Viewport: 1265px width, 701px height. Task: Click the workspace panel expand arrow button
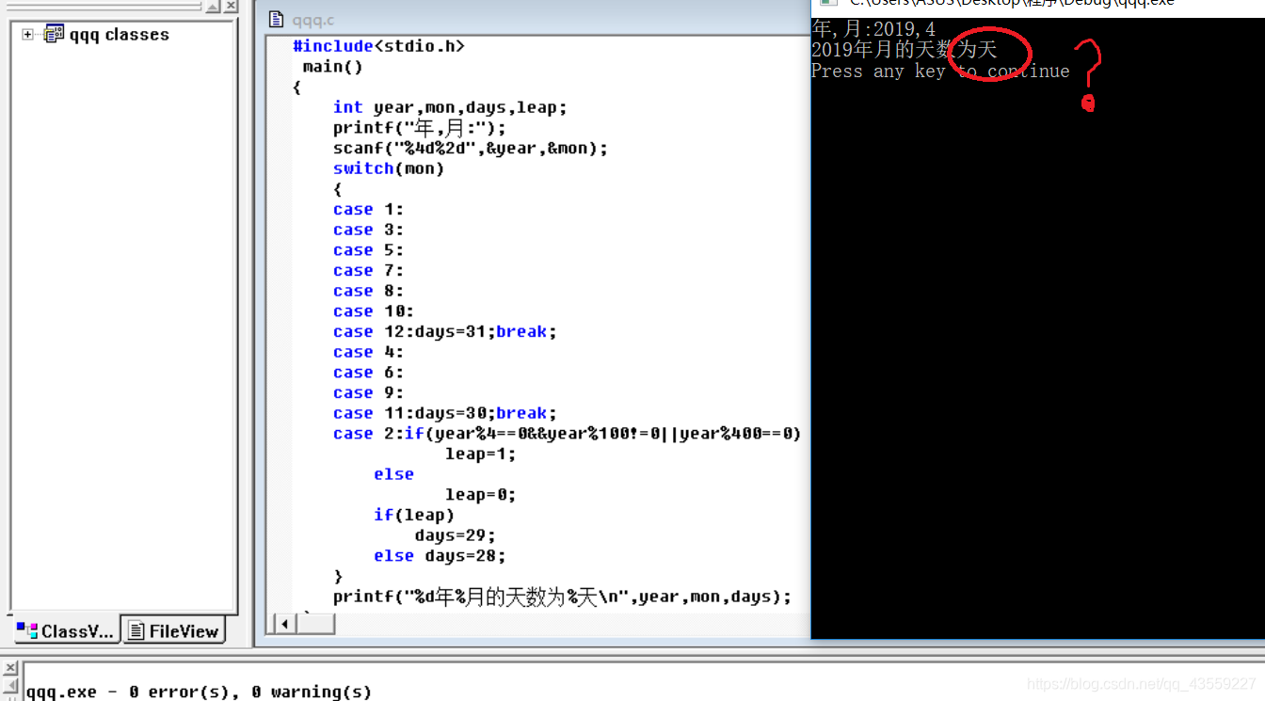(213, 6)
